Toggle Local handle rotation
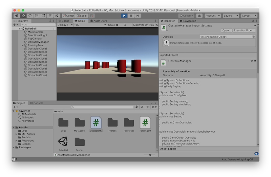The image size is (271, 177). [x=82, y=16]
